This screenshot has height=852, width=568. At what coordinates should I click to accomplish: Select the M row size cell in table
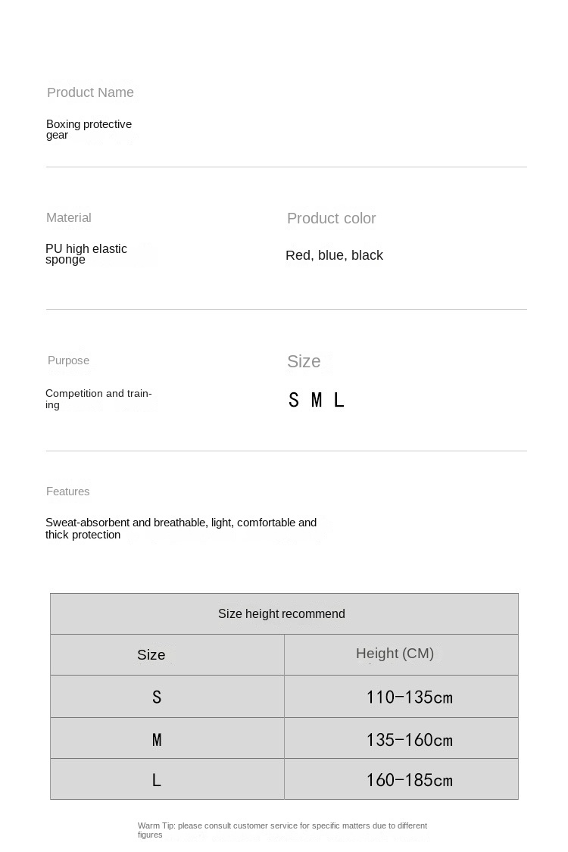click(x=157, y=739)
